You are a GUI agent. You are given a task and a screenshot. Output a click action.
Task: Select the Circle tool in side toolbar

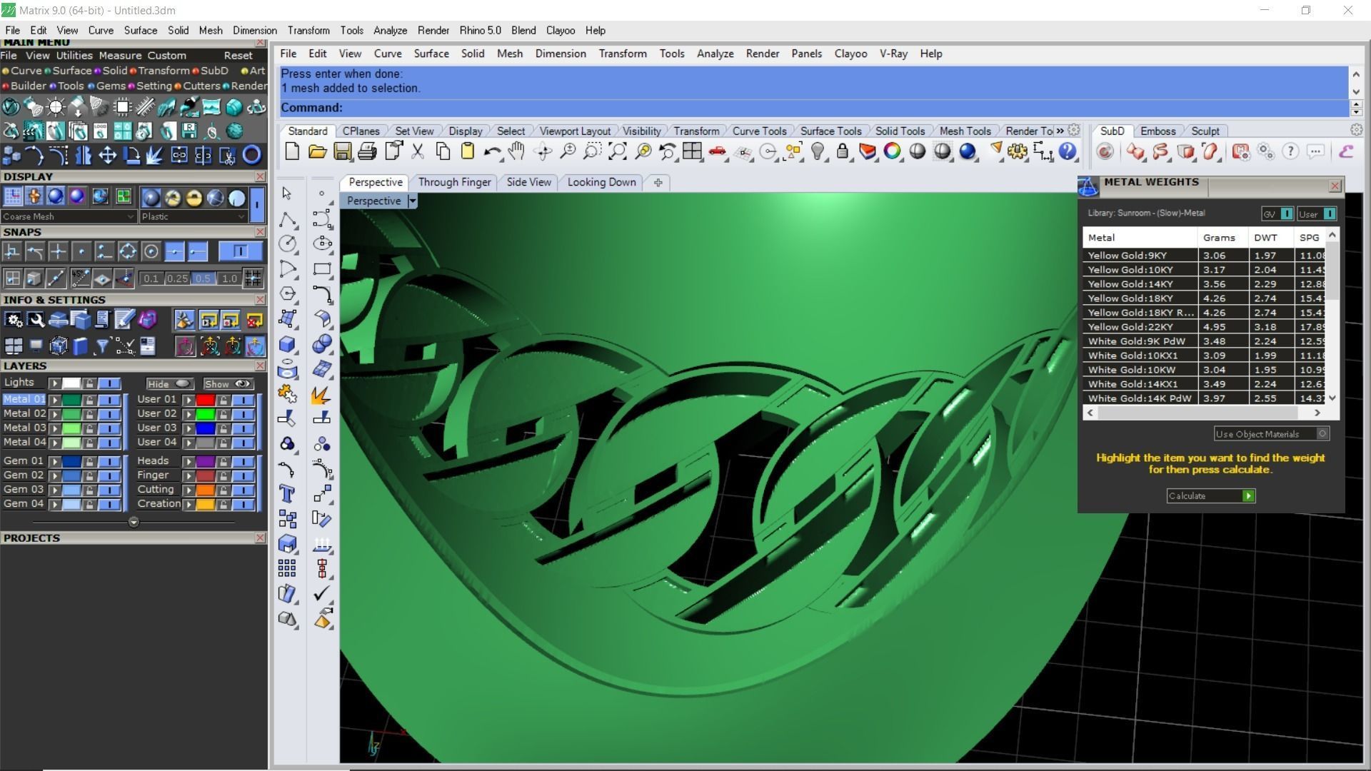tap(287, 244)
